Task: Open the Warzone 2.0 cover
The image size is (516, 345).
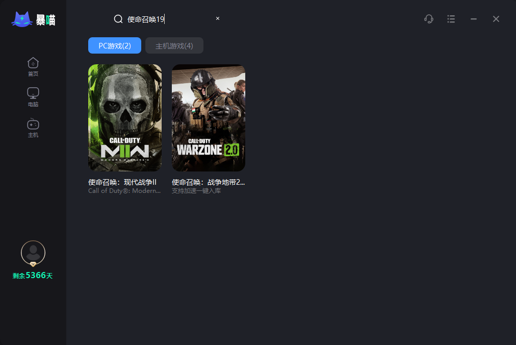Action: tap(209, 117)
